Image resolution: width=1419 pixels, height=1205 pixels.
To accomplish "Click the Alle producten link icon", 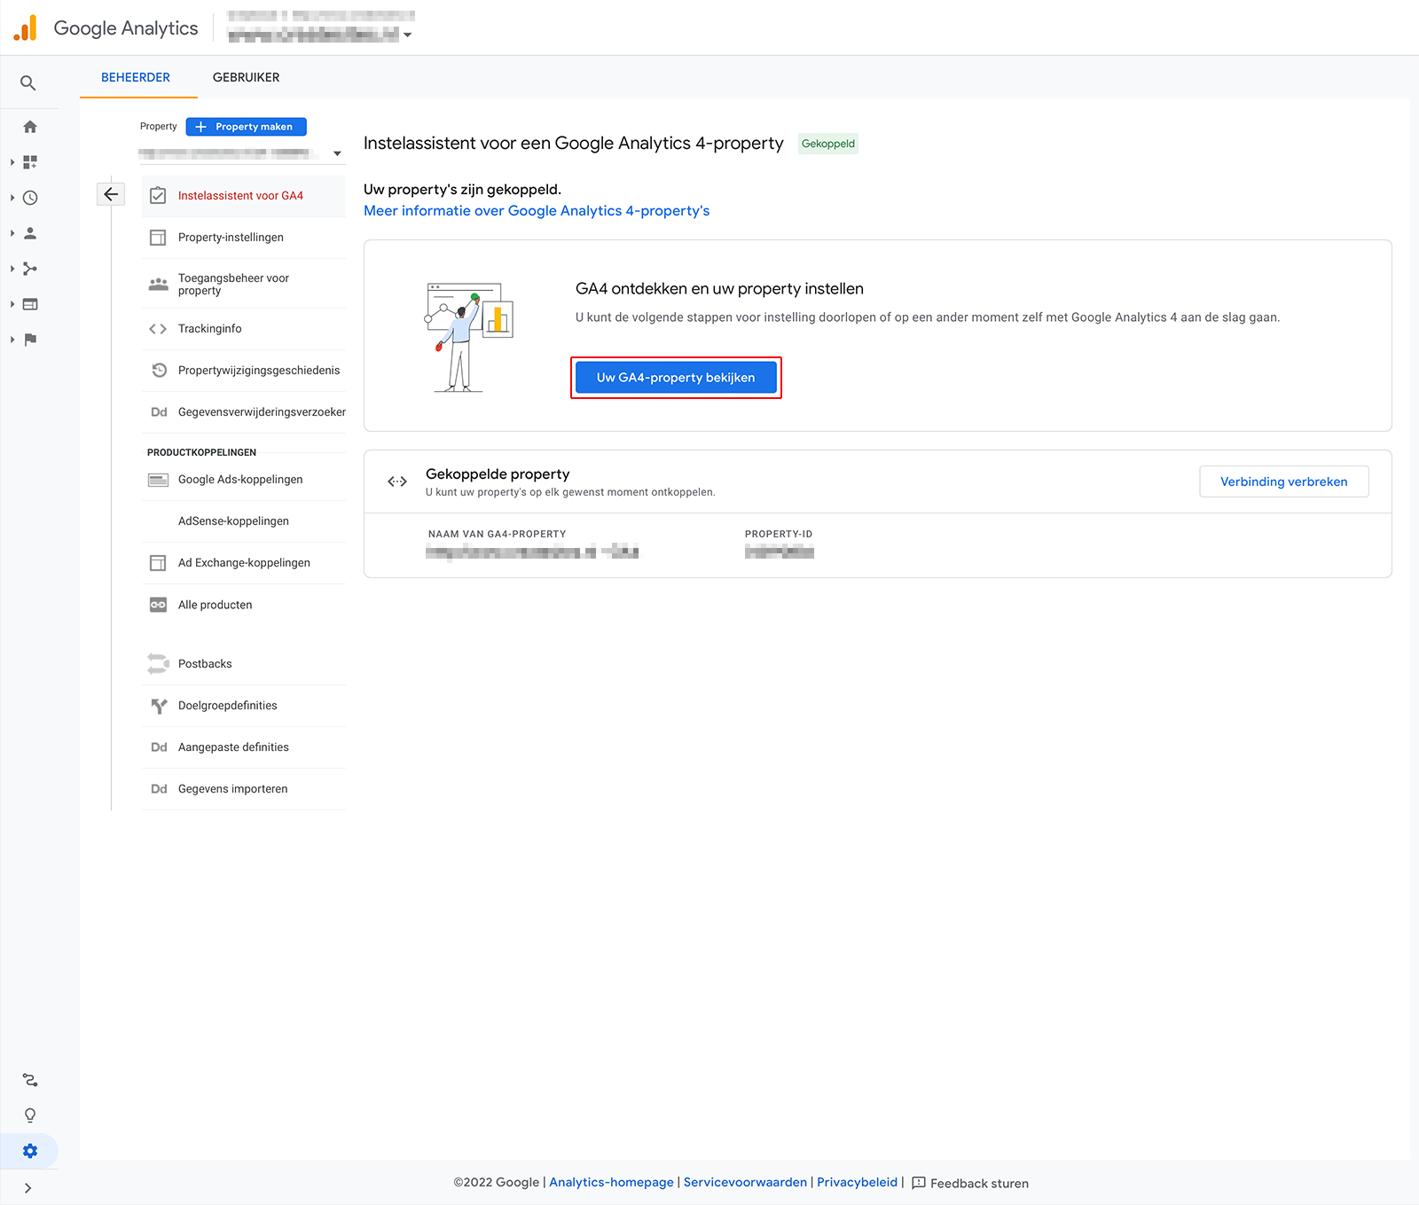I will tap(158, 605).
